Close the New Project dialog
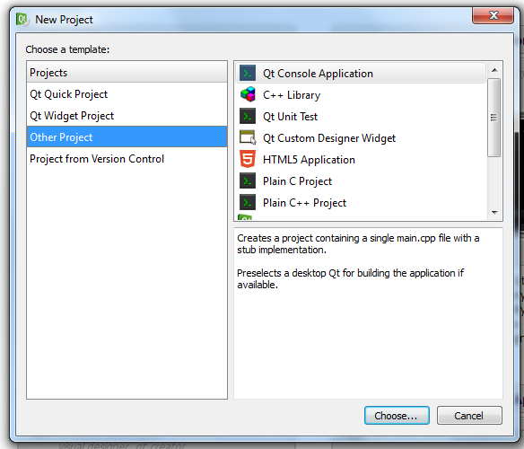Image resolution: width=524 pixels, height=449 pixels. click(x=493, y=16)
